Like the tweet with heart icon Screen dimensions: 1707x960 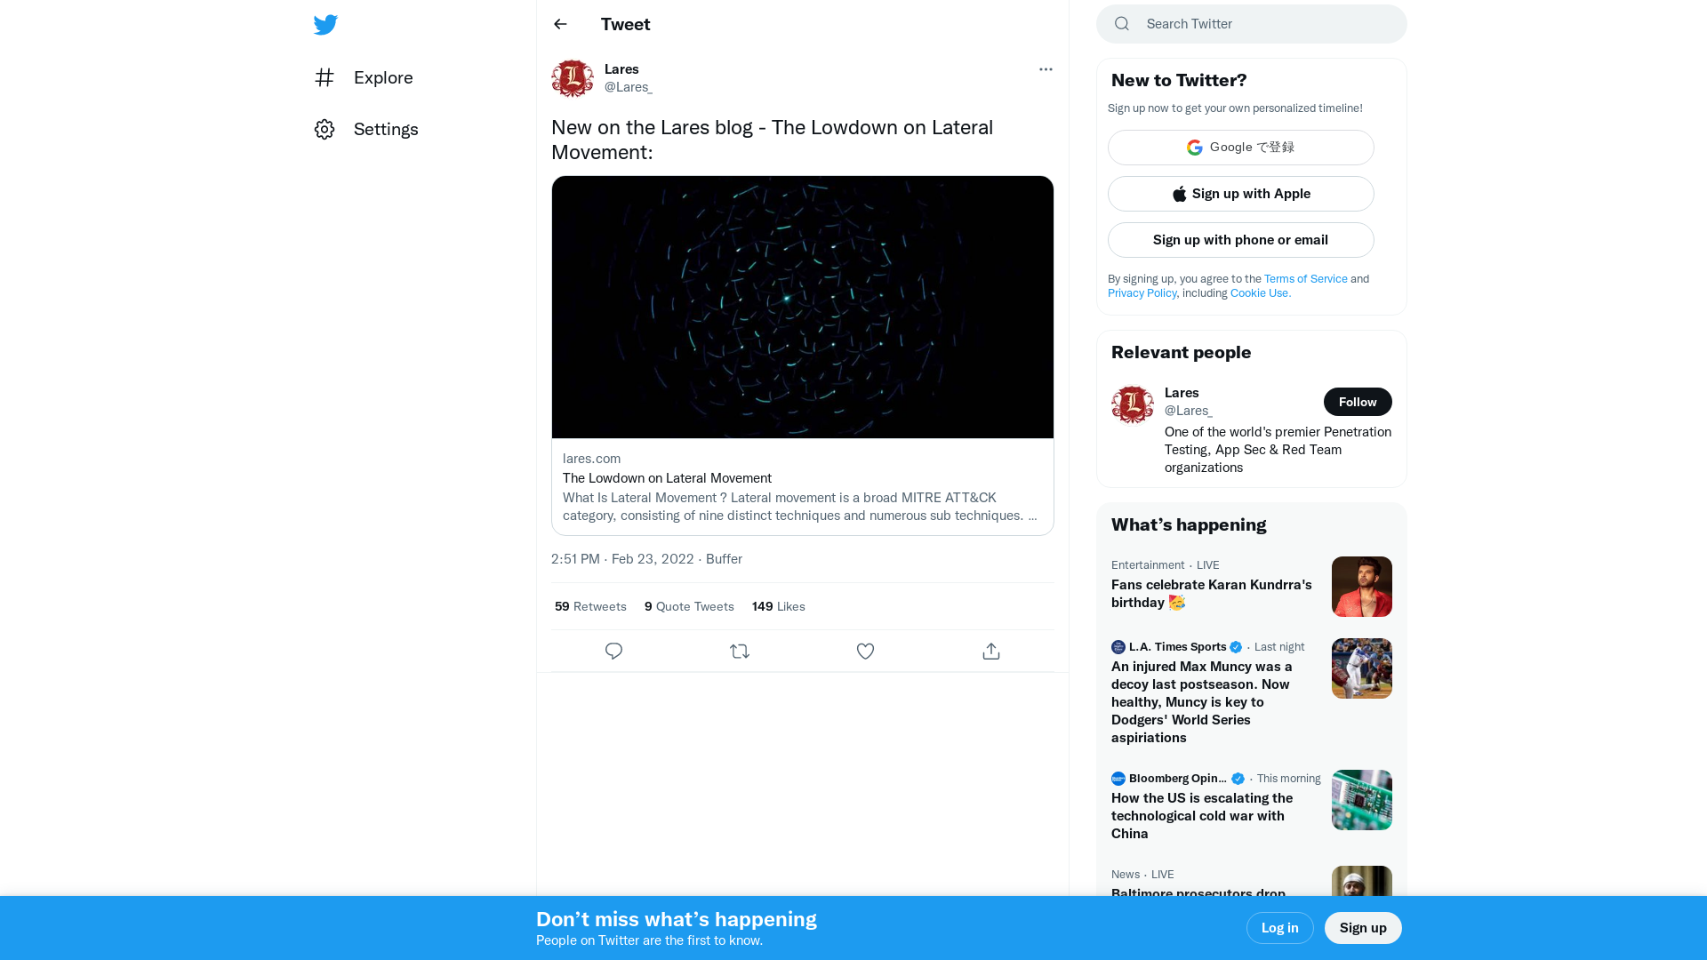pos(865,652)
